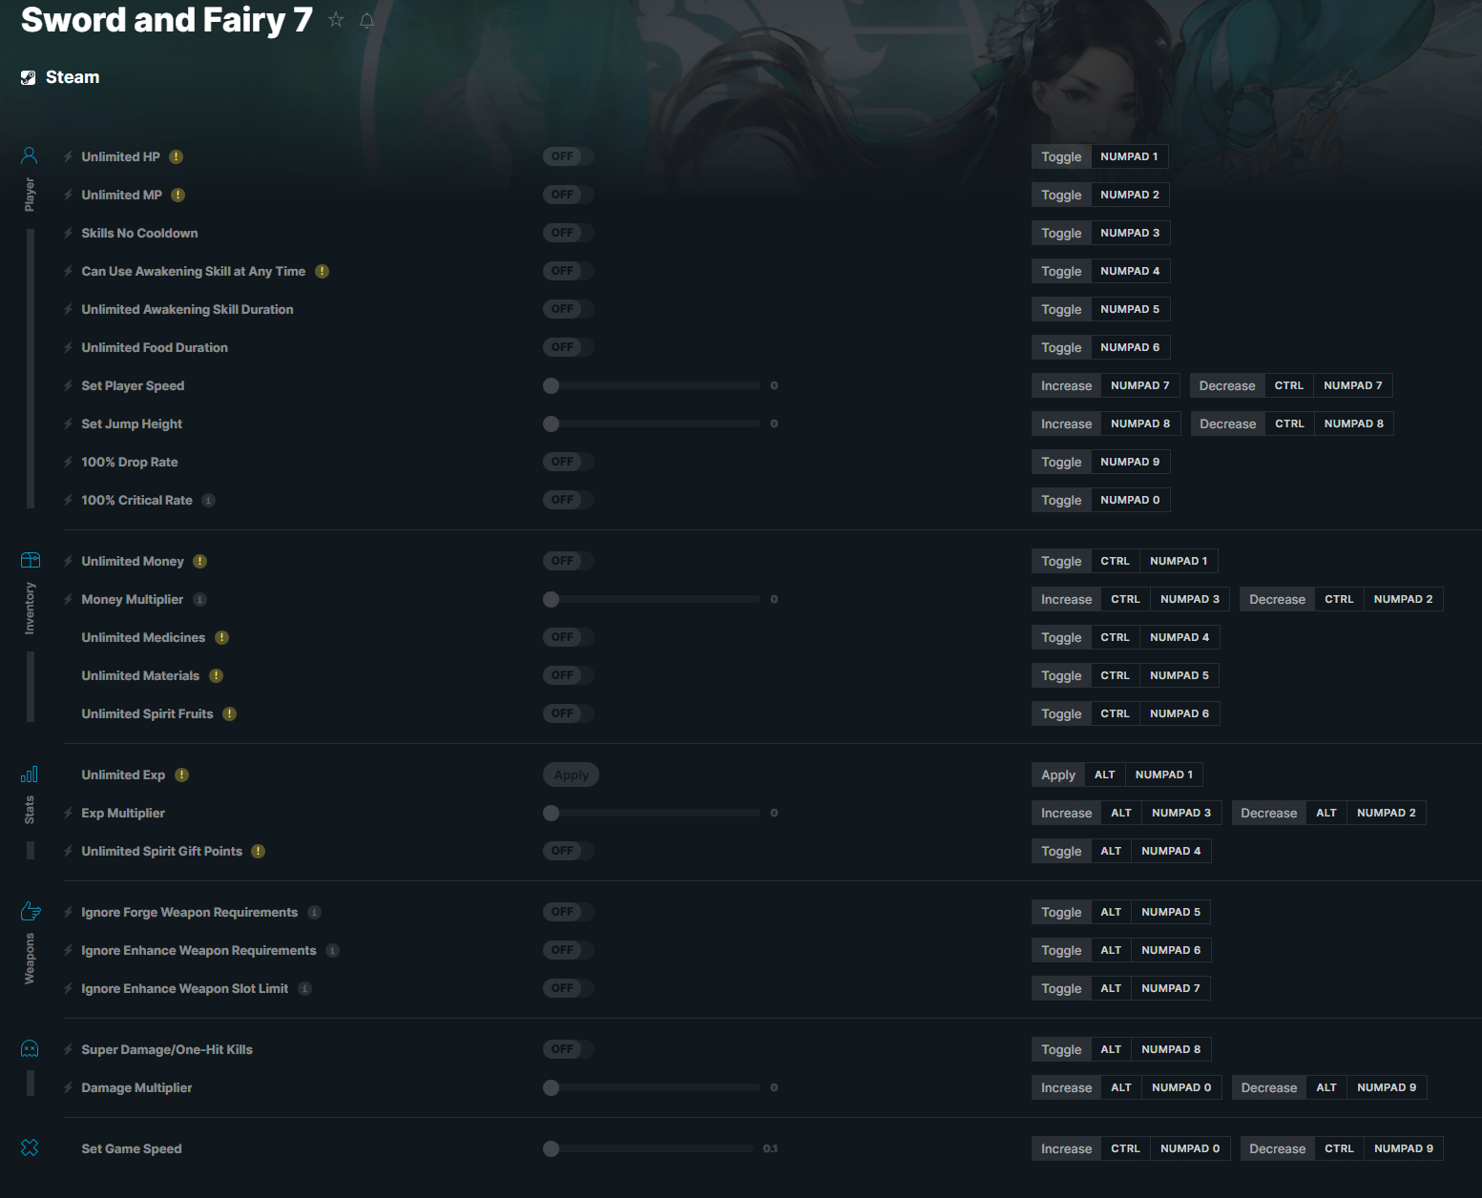The height and width of the screenshot is (1198, 1482).
Task: Toggle Unlimited MP switch
Action: coord(569,195)
